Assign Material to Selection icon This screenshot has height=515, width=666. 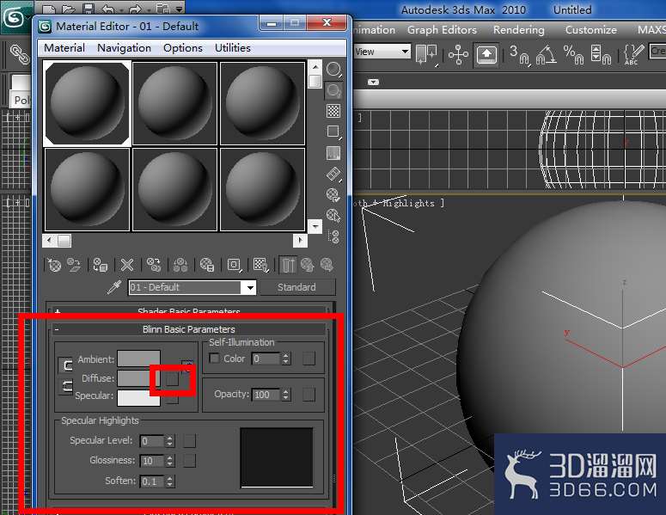[x=101, y=265]
